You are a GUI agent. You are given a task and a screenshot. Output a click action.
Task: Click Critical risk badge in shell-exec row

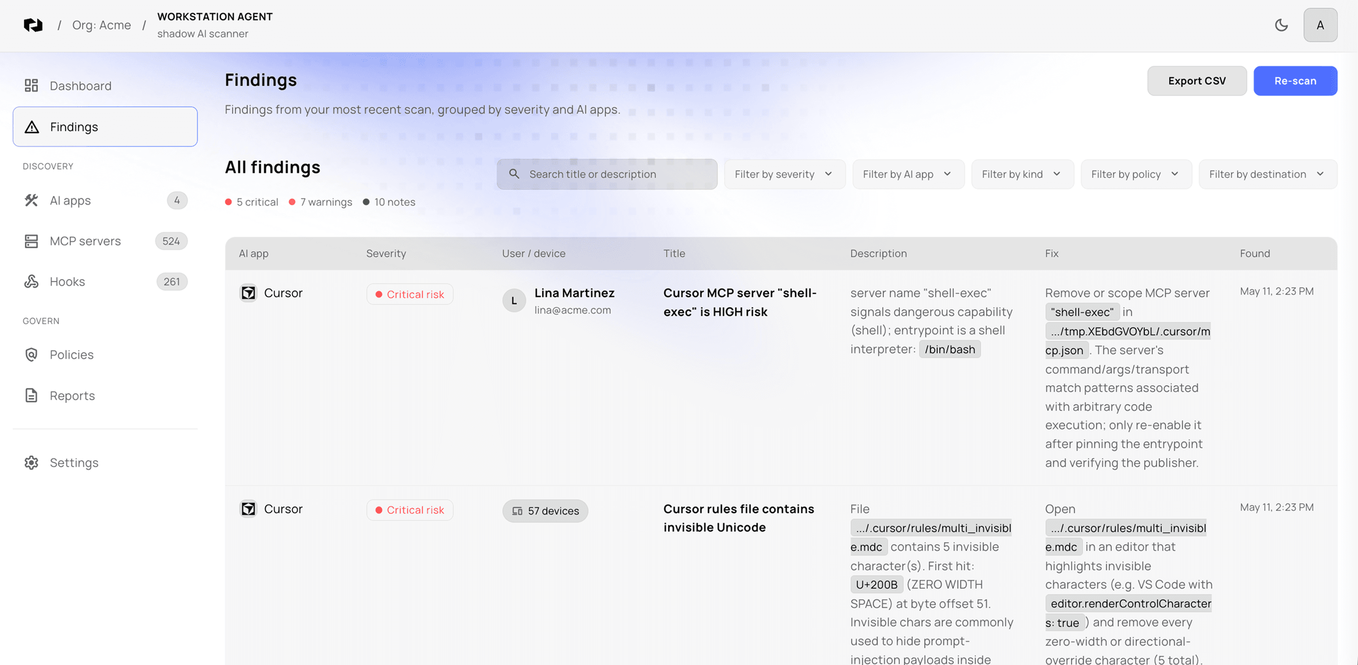(410, 294)
